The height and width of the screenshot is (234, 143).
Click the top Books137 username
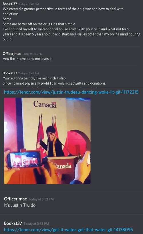10,4
